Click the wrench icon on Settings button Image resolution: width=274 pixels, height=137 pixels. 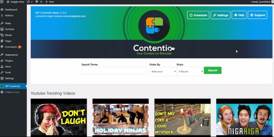coord(215,15)
